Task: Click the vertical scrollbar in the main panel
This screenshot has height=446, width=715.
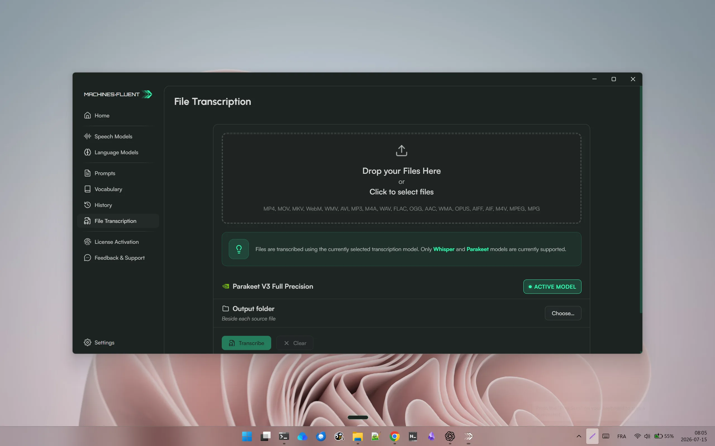Action: point(641,199)
